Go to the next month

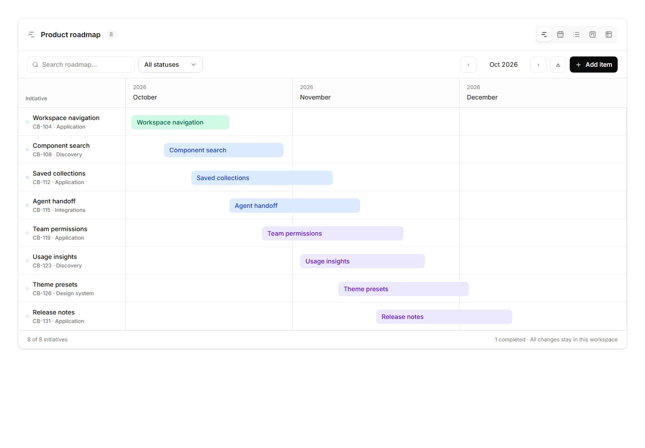538,65
